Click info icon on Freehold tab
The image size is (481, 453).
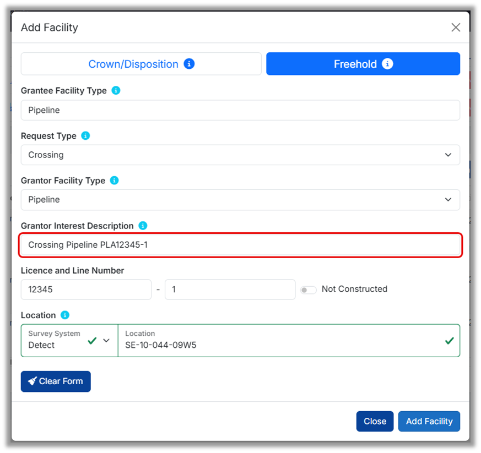click(387, 64)
